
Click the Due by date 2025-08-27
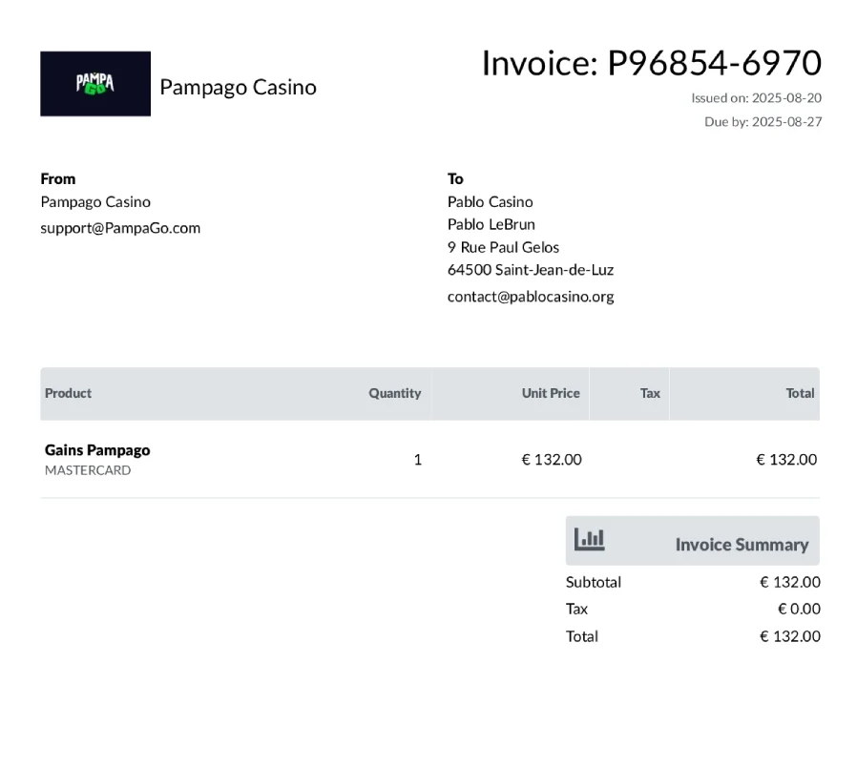coord(786,122)
